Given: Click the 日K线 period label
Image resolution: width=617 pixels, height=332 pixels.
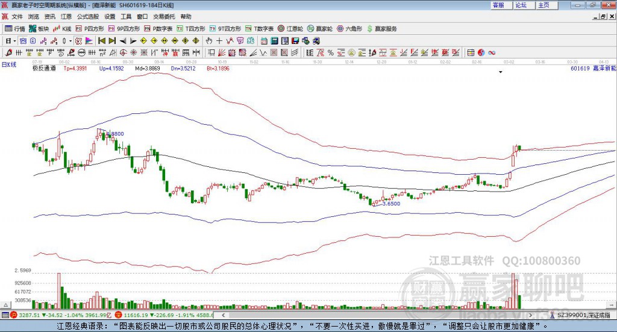Looking at the screenshot, I should coord(8,64).
